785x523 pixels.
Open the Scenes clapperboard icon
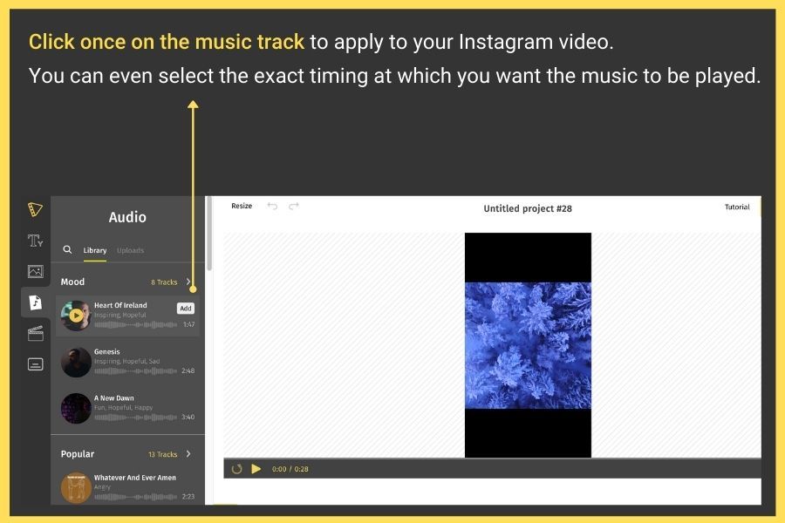click(35, 333)
